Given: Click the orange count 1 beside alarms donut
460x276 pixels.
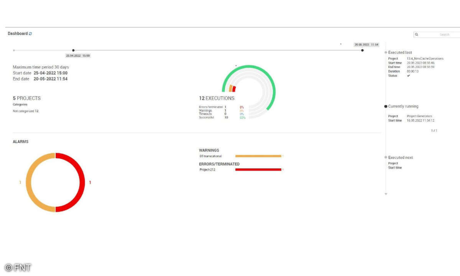Looking at the screenshot, I should click(20, 182).
